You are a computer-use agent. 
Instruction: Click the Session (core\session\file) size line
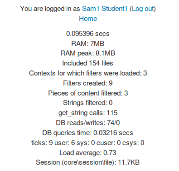pos(88,162)
